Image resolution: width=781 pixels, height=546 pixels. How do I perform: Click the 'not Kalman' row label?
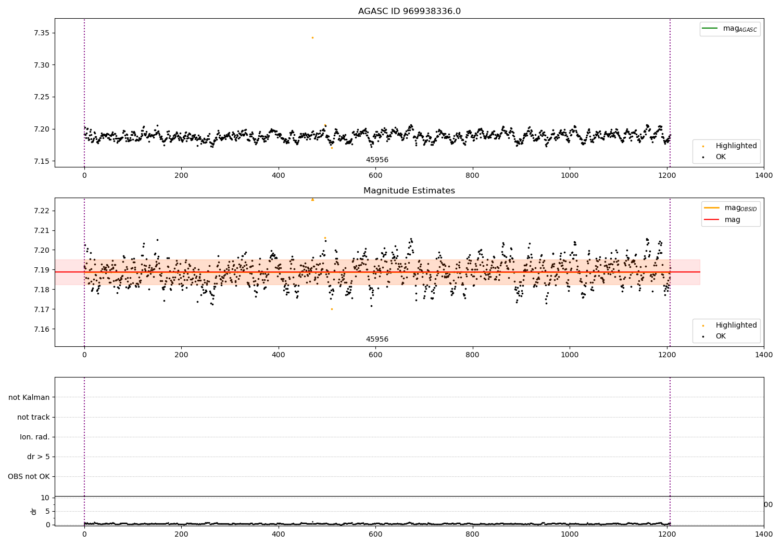[x=29, y=398]
